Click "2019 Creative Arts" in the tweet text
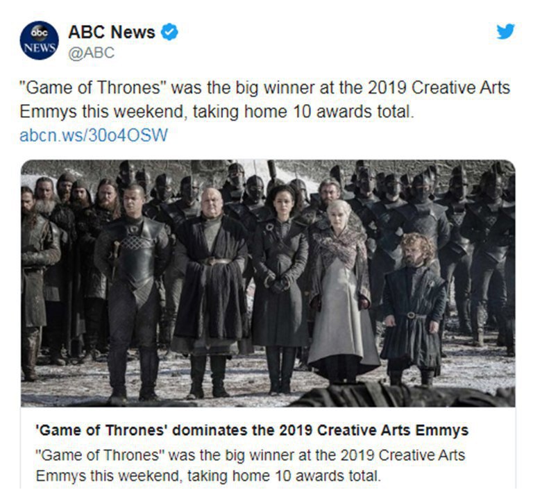The image size is (533, 490). point(439,87)
